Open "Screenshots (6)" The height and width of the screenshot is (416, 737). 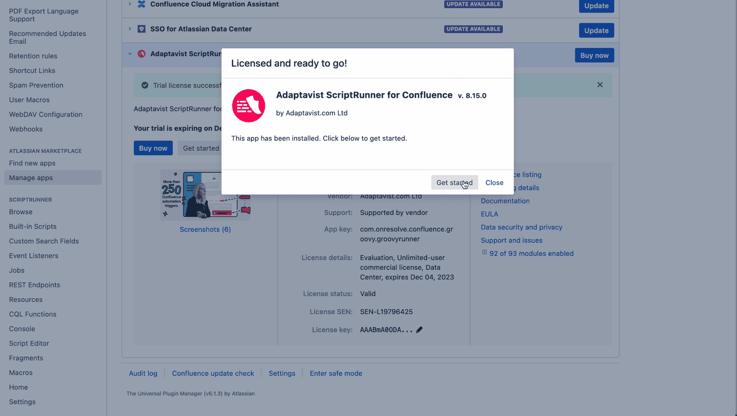point(205,229)
